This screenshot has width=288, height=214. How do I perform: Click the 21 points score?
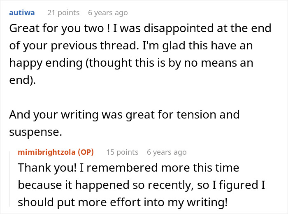pos(63,13)
